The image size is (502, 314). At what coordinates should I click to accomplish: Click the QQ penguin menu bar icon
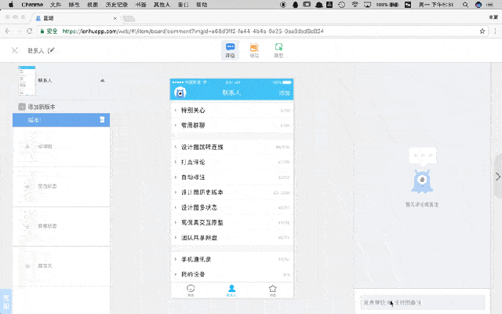(x=295, y=5)
